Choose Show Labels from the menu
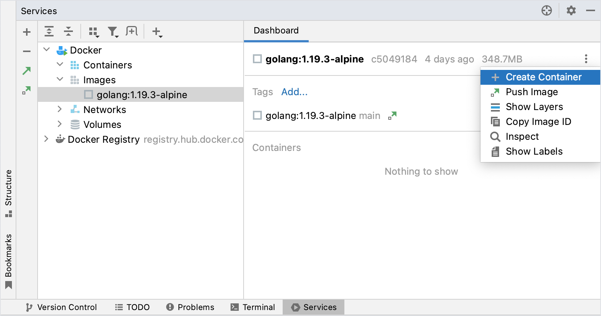 click(540, 151)
